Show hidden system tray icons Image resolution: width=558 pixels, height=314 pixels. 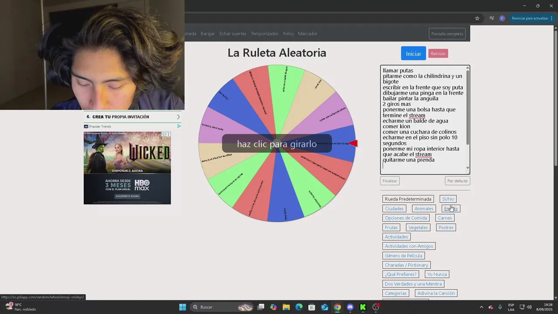tap(481, 307)
